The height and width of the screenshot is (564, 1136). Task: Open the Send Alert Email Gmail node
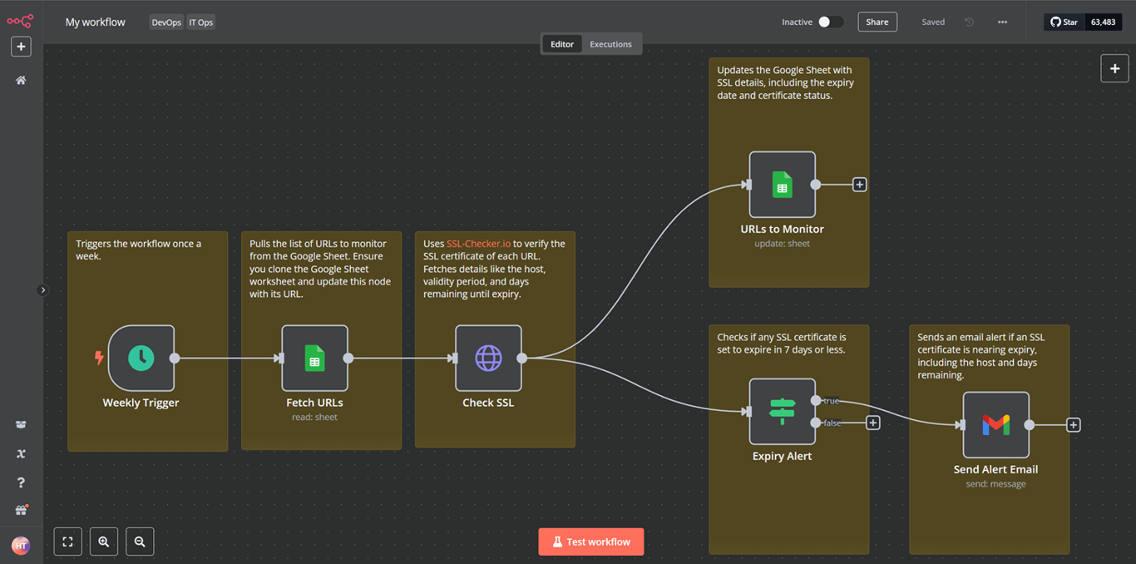pyautogui.click(x=995, y=424)
